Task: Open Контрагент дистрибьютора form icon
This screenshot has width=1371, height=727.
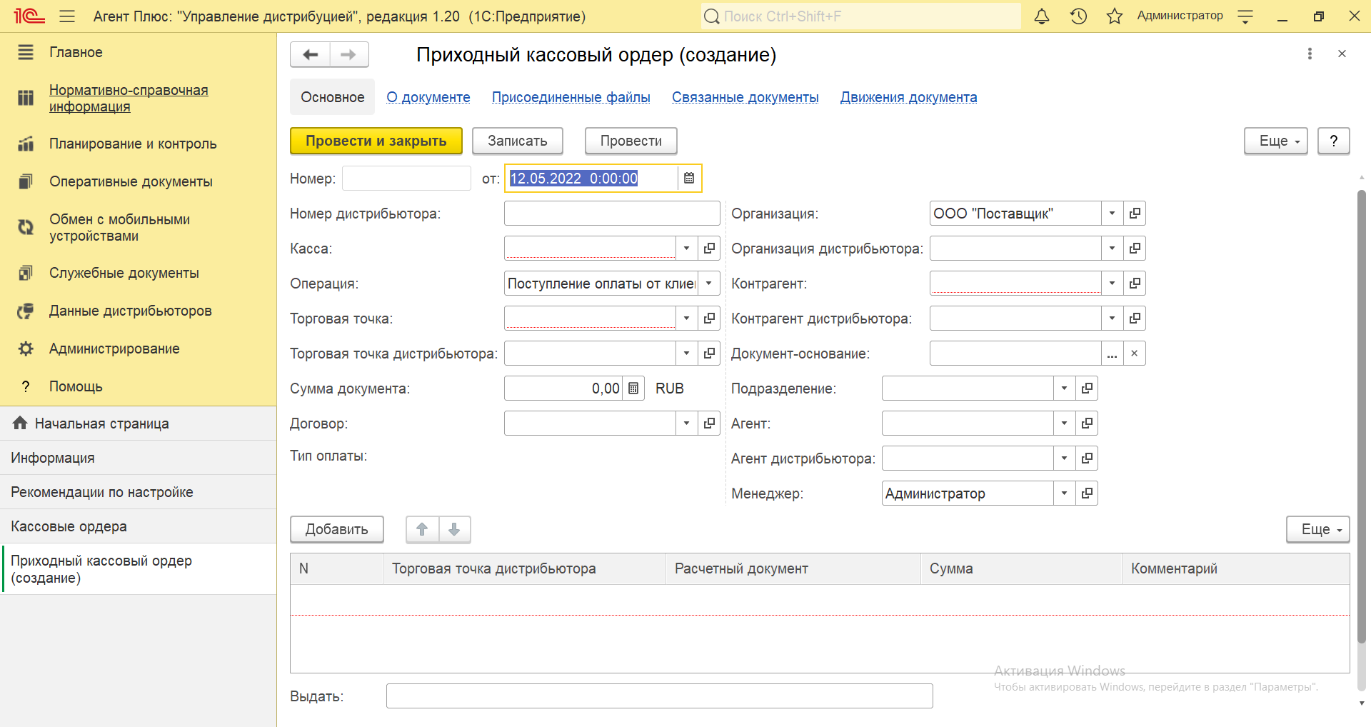Action: click(x=1135, y=319)
